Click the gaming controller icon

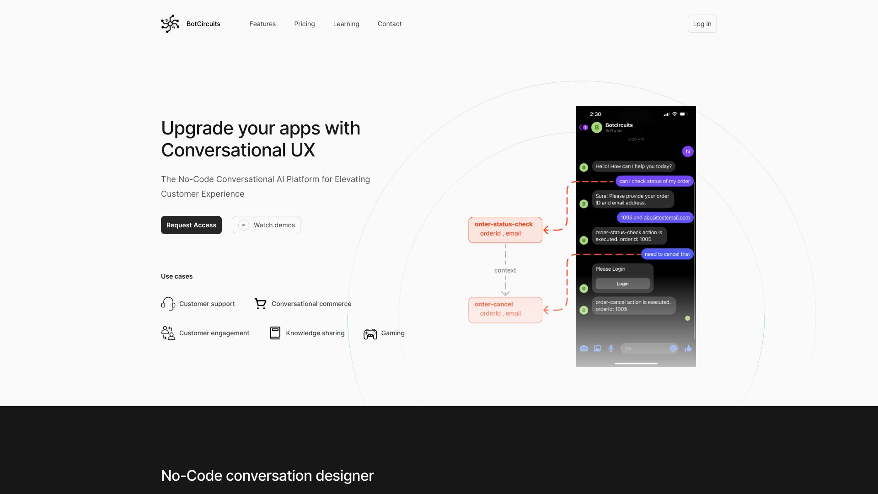369,333
